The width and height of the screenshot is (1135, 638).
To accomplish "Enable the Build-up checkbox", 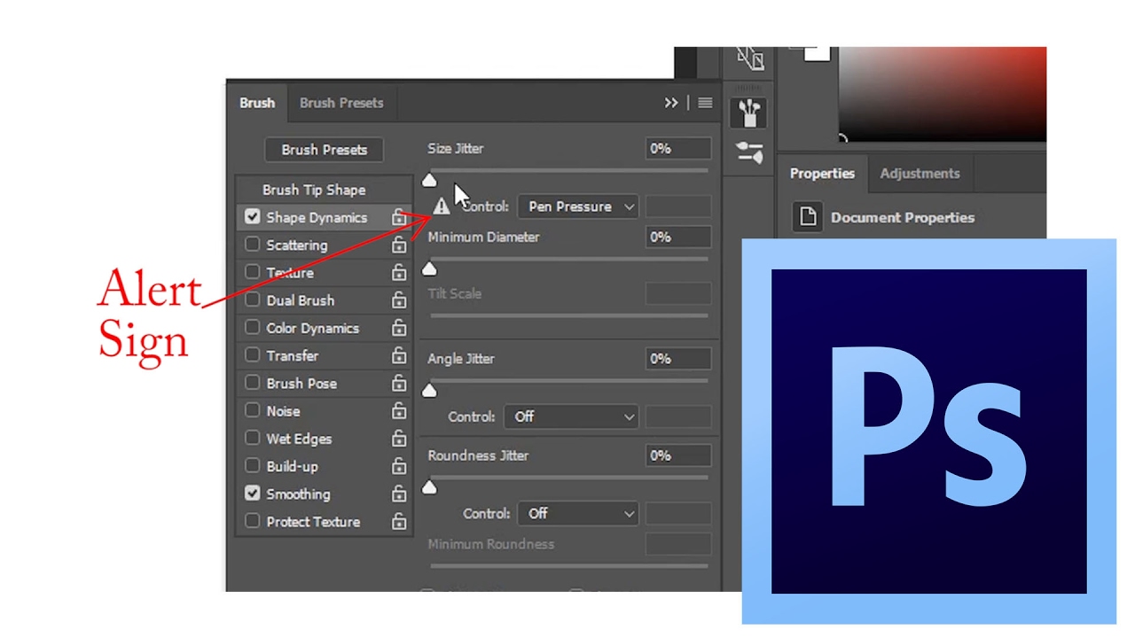I will [253, 466].
